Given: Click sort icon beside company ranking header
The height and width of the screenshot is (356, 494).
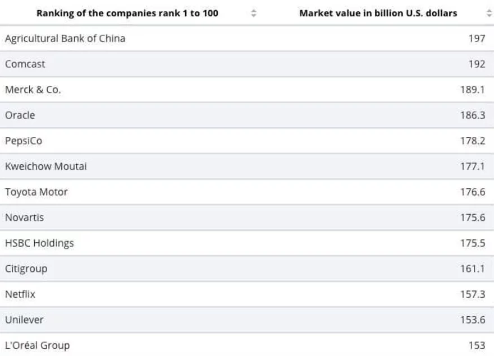Looking at the screenshot, I should click(x=254, y=13).
